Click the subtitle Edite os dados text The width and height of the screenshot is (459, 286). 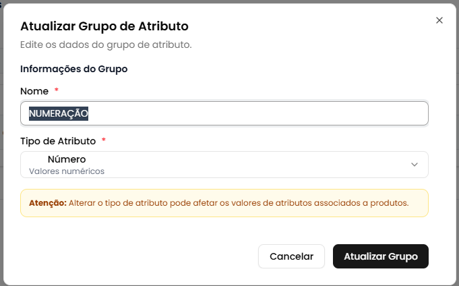(106, 45)
